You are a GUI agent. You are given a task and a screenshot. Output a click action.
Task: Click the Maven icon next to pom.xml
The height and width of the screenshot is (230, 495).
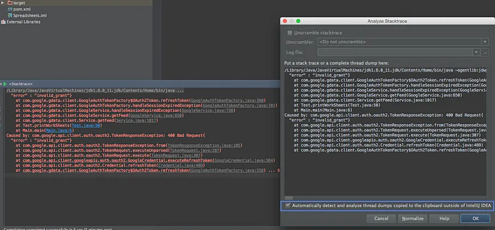[x=10, y=9]
